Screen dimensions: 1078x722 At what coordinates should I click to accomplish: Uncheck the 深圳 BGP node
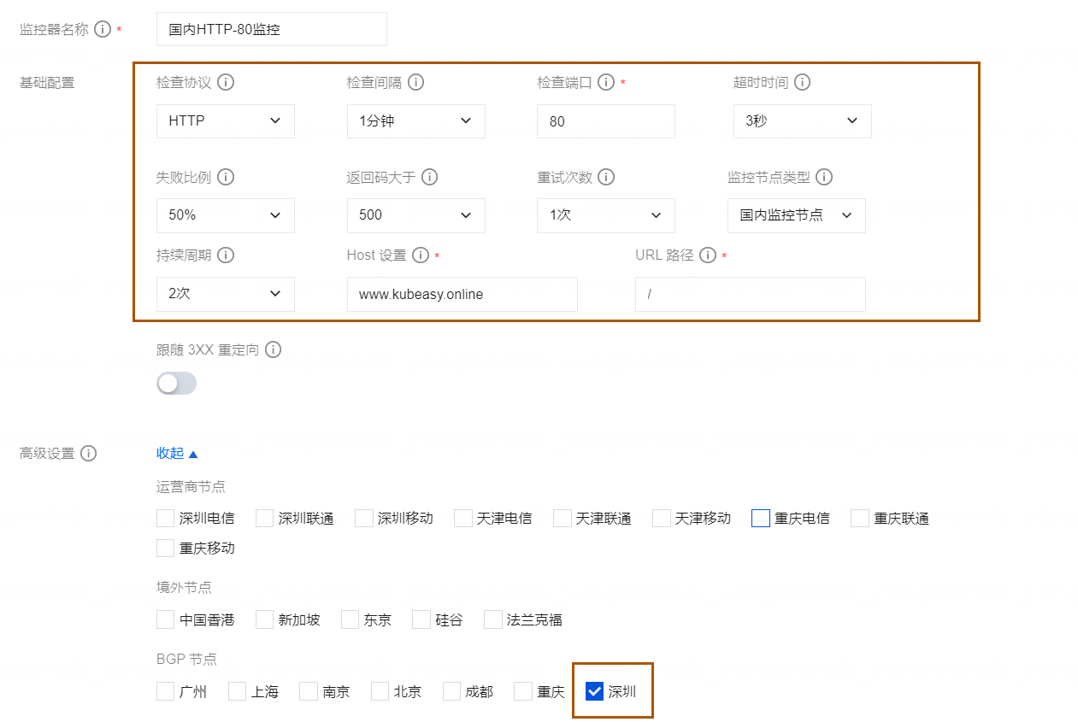tap(594, 691)
